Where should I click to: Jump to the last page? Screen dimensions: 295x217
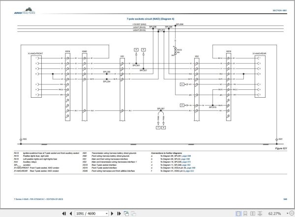(119, 214)
